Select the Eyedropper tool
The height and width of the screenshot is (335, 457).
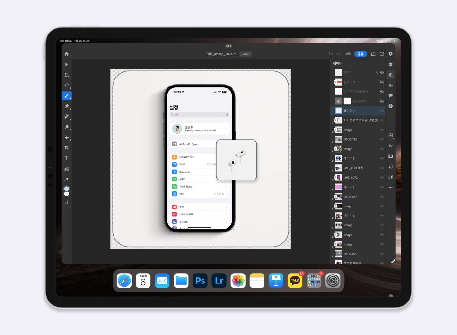click(x=66, y=179)
